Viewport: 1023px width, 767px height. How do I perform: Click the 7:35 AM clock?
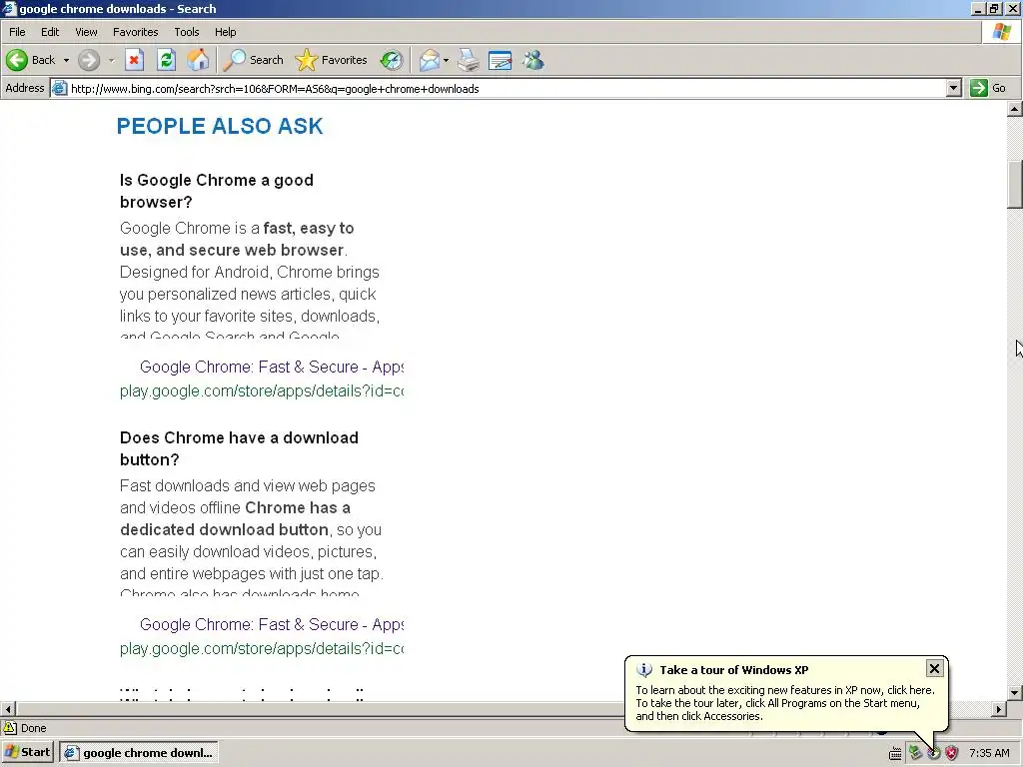[989, 753]
